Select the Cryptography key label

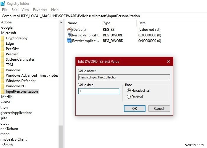17,38
